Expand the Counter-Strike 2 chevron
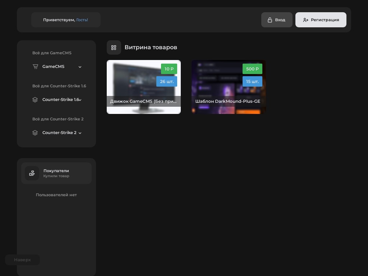Image resolution: width=368 pixels, height=276 pixels. click(80, 133)
